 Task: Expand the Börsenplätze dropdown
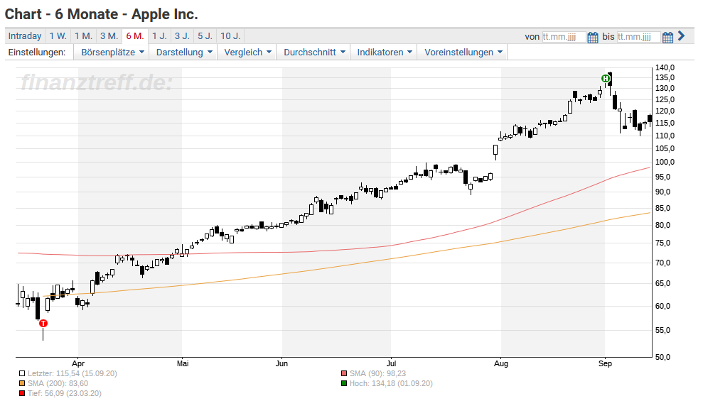tap(112, 52)
